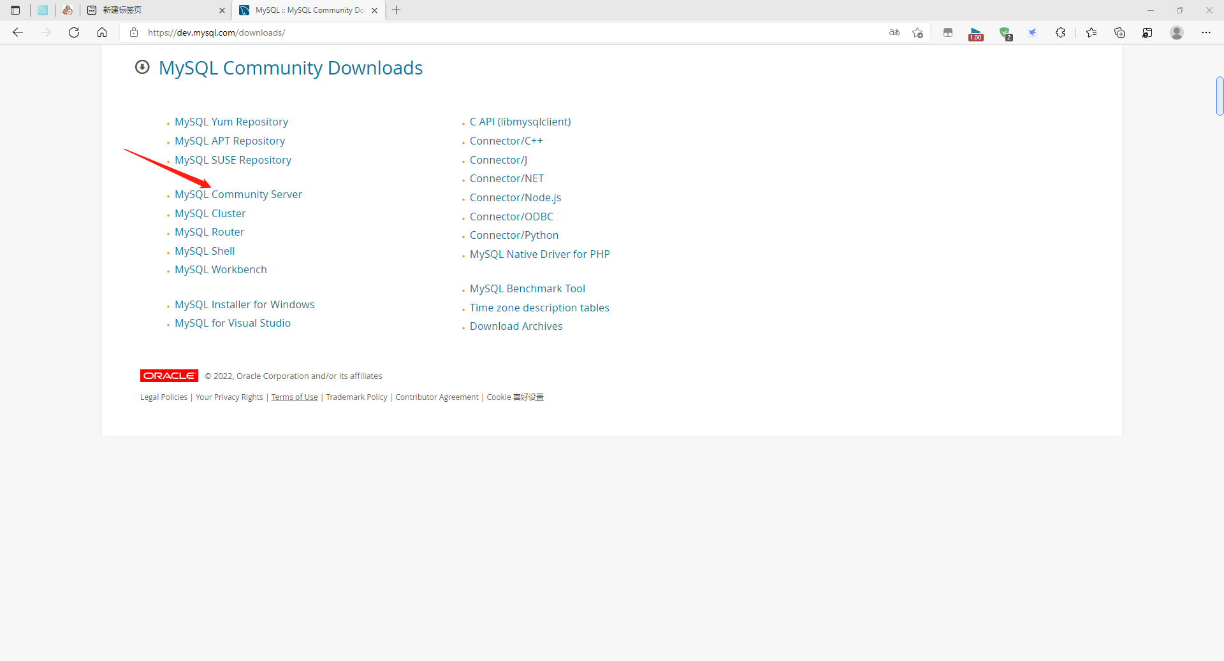Open Connector/Python link
This screenshot has width=1224, height=661.
514,235
